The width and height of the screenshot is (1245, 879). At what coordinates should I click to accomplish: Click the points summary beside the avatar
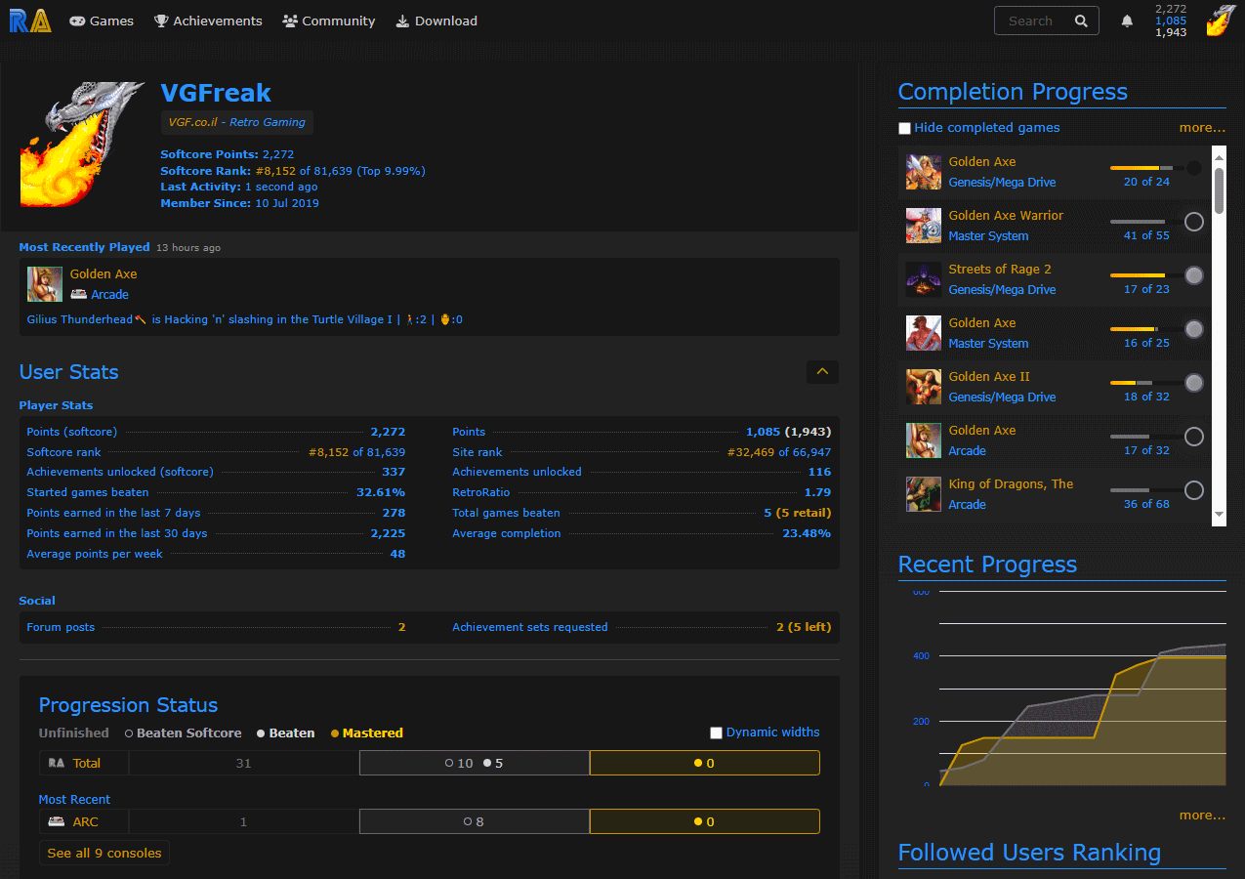(x=1171, y=21)
